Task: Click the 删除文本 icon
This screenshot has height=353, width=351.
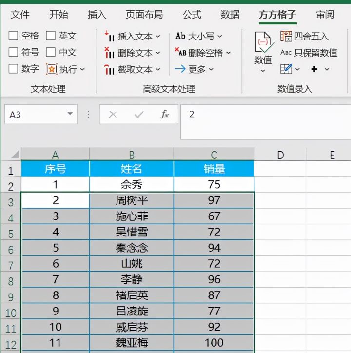Action: pyautogui.click(x=110, y=53)
